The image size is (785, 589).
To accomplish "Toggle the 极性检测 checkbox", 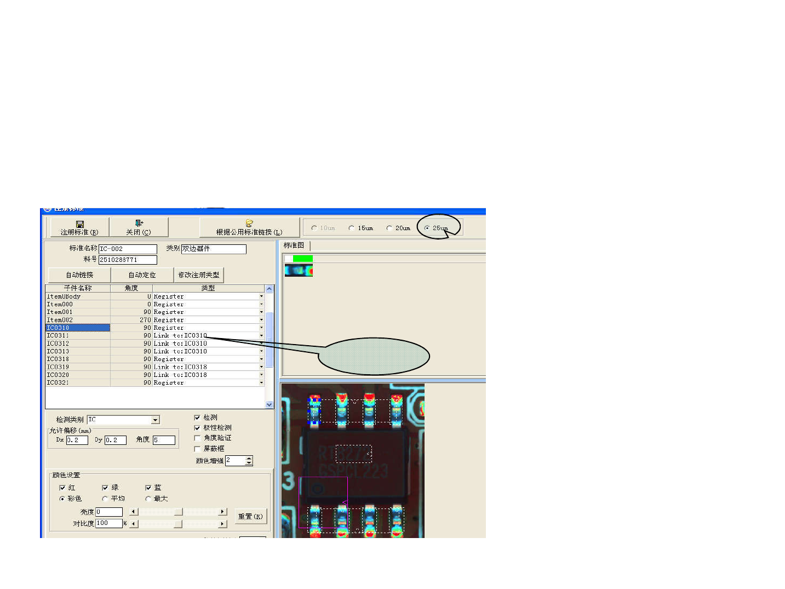I will [x=197, y=428].
